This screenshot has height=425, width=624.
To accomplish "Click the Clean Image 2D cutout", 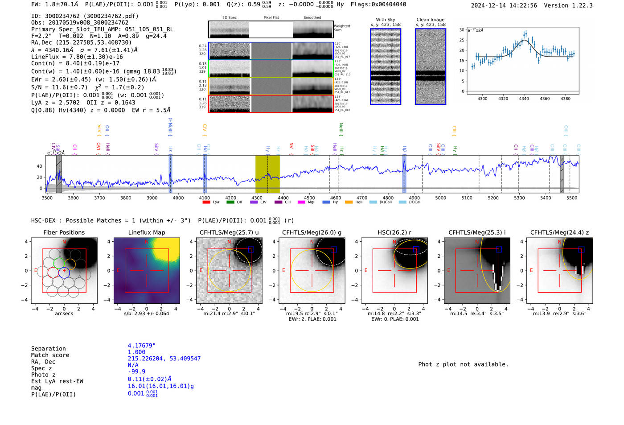I will coord(431,66).
